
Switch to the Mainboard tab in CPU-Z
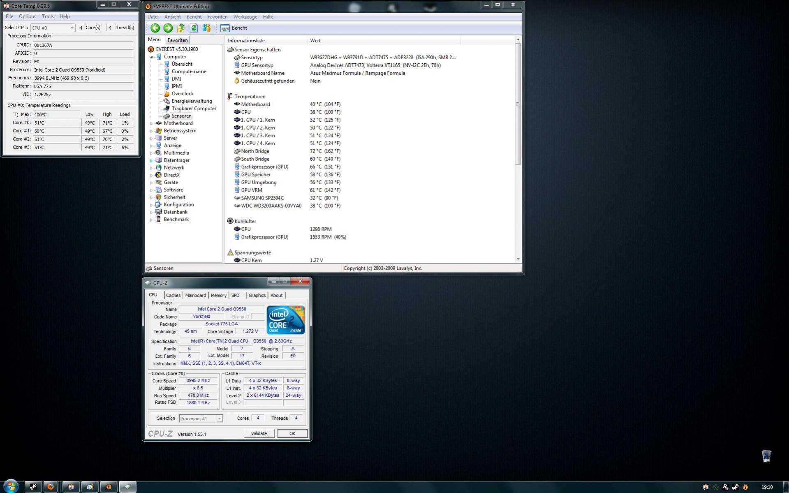[x=195, y=295]
